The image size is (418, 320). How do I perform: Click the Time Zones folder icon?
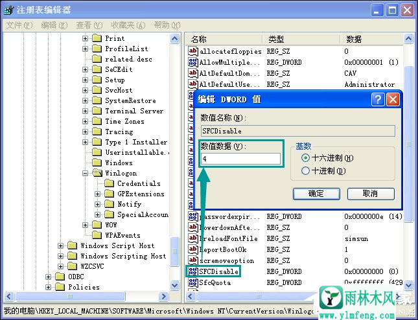(x=97, y=122)
